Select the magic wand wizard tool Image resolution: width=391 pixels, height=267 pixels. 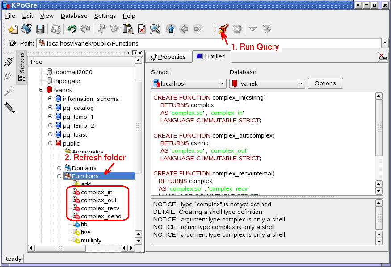click(x=9, y=91)
